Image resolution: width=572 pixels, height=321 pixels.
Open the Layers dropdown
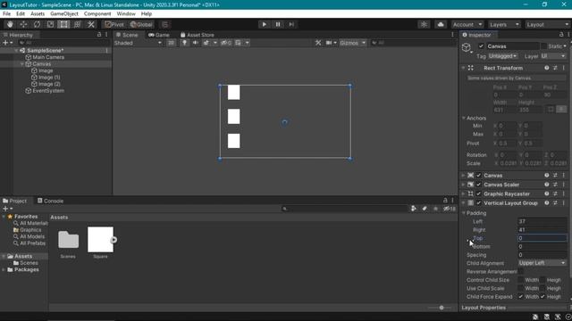504,24
